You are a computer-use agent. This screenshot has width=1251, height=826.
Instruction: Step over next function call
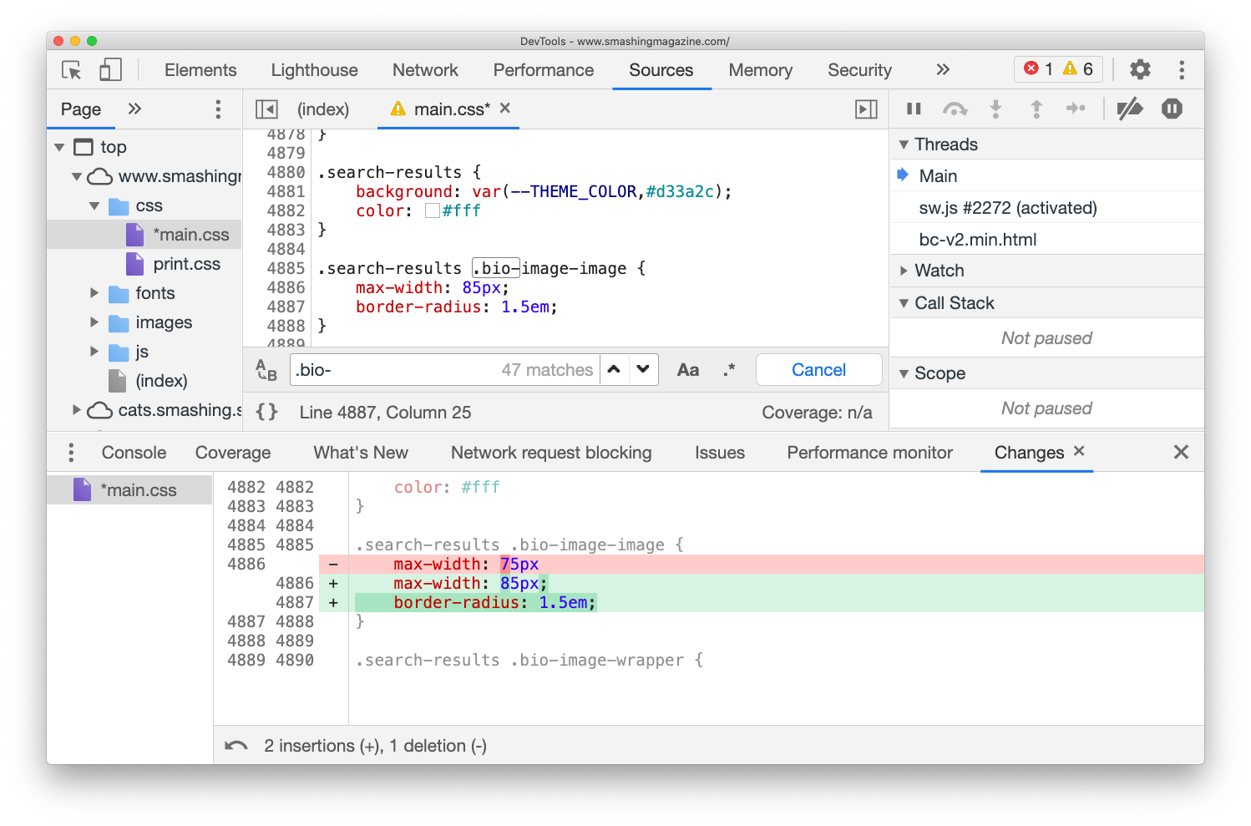click(x=955, y=109)
